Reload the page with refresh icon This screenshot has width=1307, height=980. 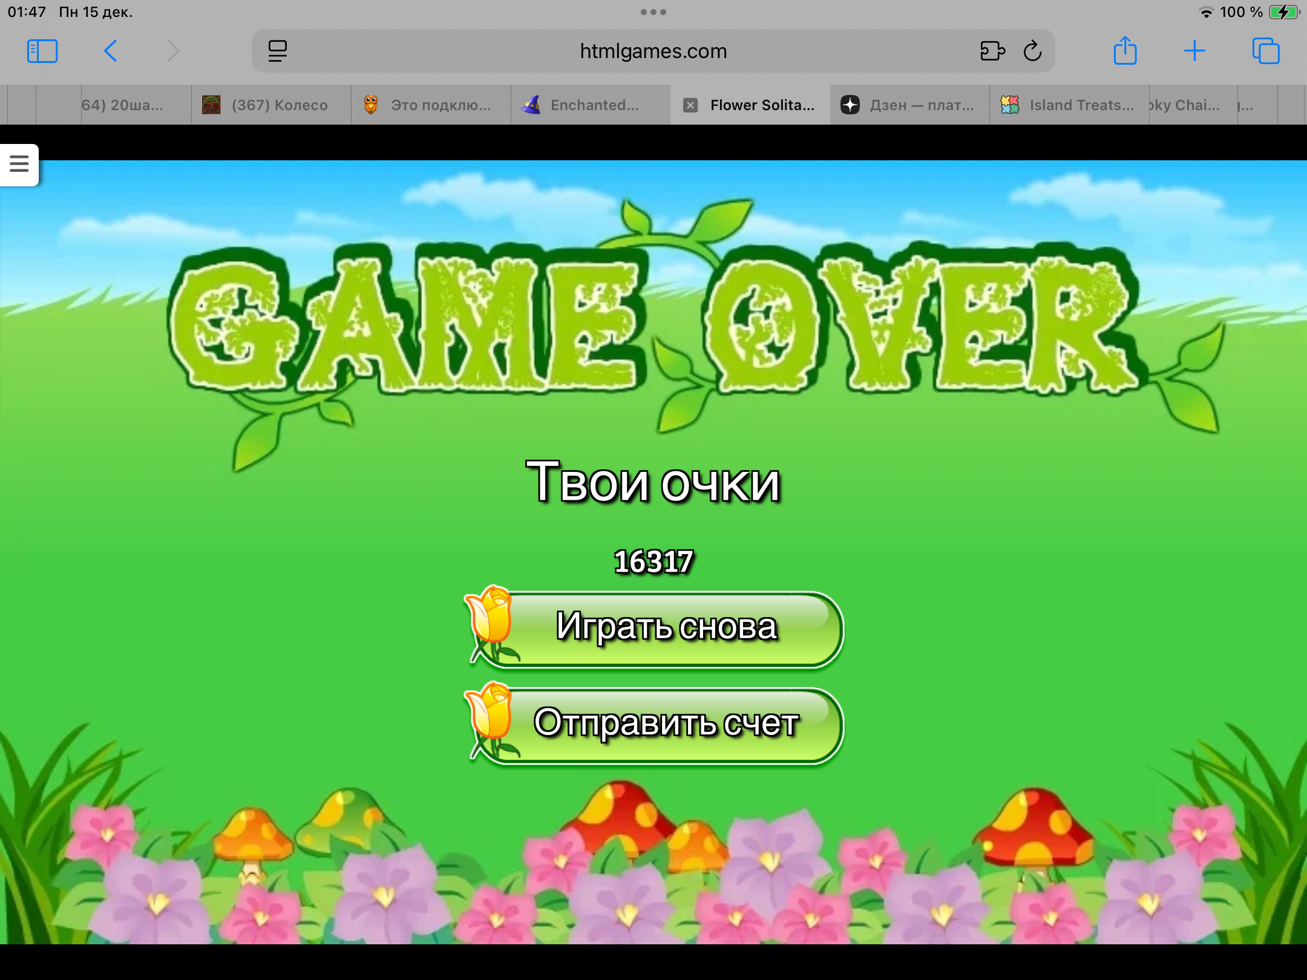coord(1033,51)
